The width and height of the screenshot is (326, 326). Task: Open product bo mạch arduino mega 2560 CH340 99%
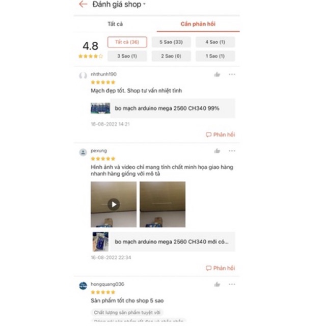point(163,108)
